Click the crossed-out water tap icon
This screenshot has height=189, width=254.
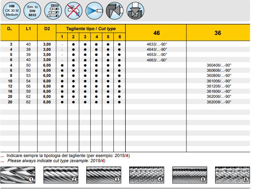[74, 11]
